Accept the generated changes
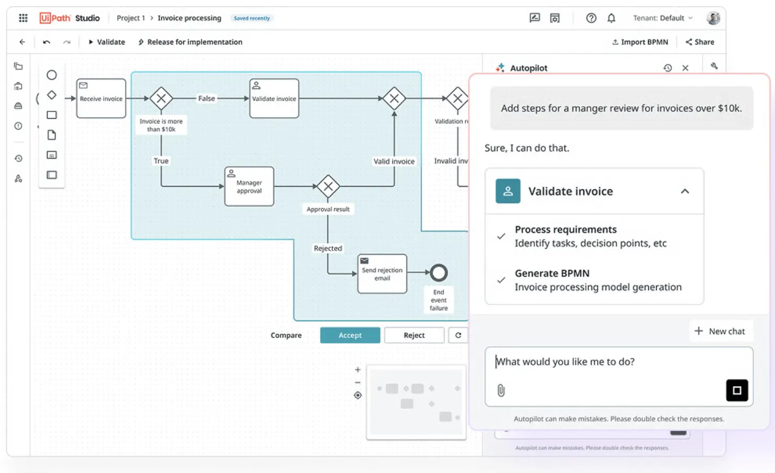 [x=350, y=335]
